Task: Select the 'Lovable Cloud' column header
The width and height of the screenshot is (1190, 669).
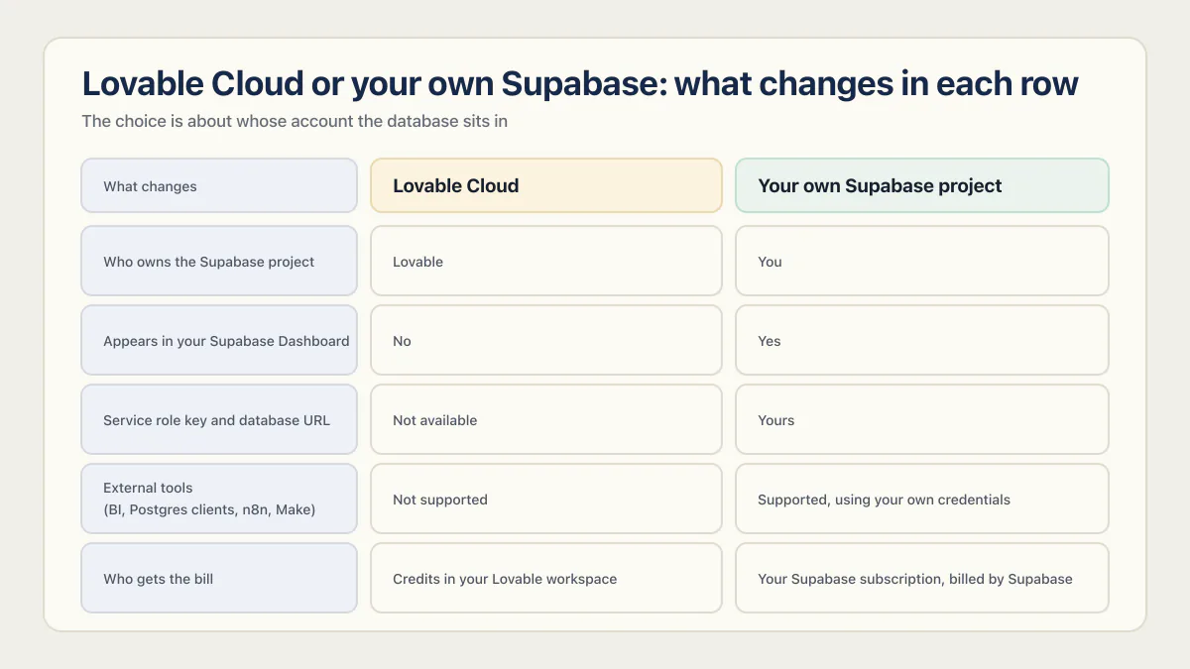Action: coord(546,185)
